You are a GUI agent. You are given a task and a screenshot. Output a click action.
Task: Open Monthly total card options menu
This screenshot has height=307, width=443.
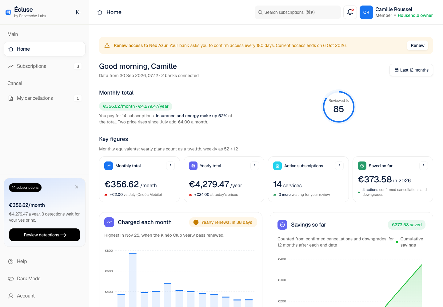pos(170,166)
